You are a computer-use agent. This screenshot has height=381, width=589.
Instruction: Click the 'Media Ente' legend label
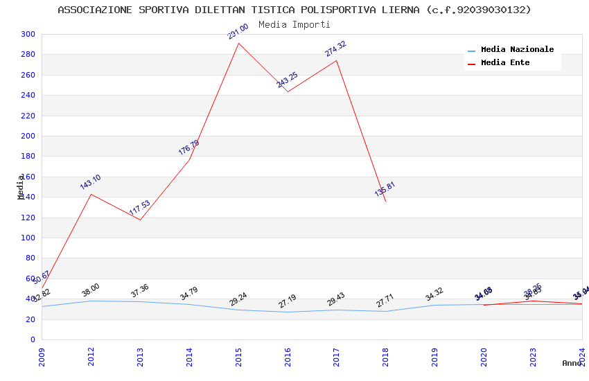pos(505,62)
